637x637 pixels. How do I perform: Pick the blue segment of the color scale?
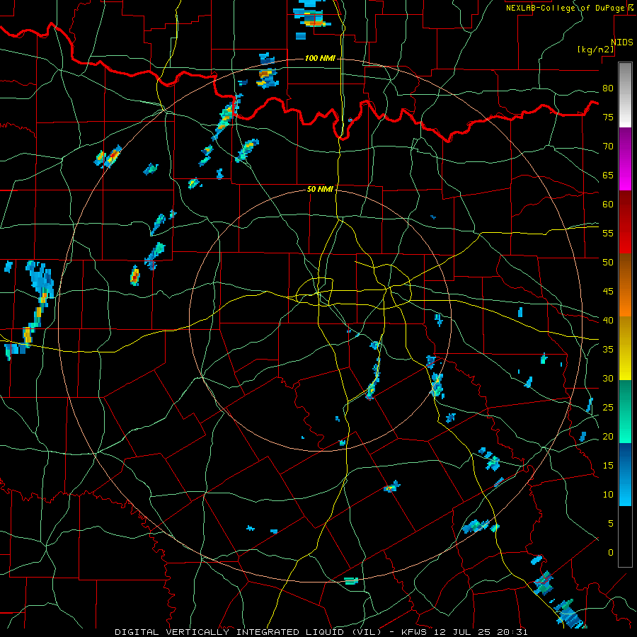(x=625, y=474)
